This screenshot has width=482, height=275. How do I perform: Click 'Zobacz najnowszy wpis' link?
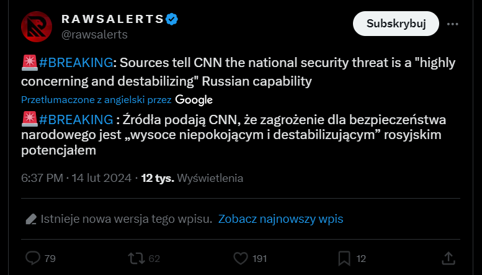pyautogui.click(x=280, y=219)
